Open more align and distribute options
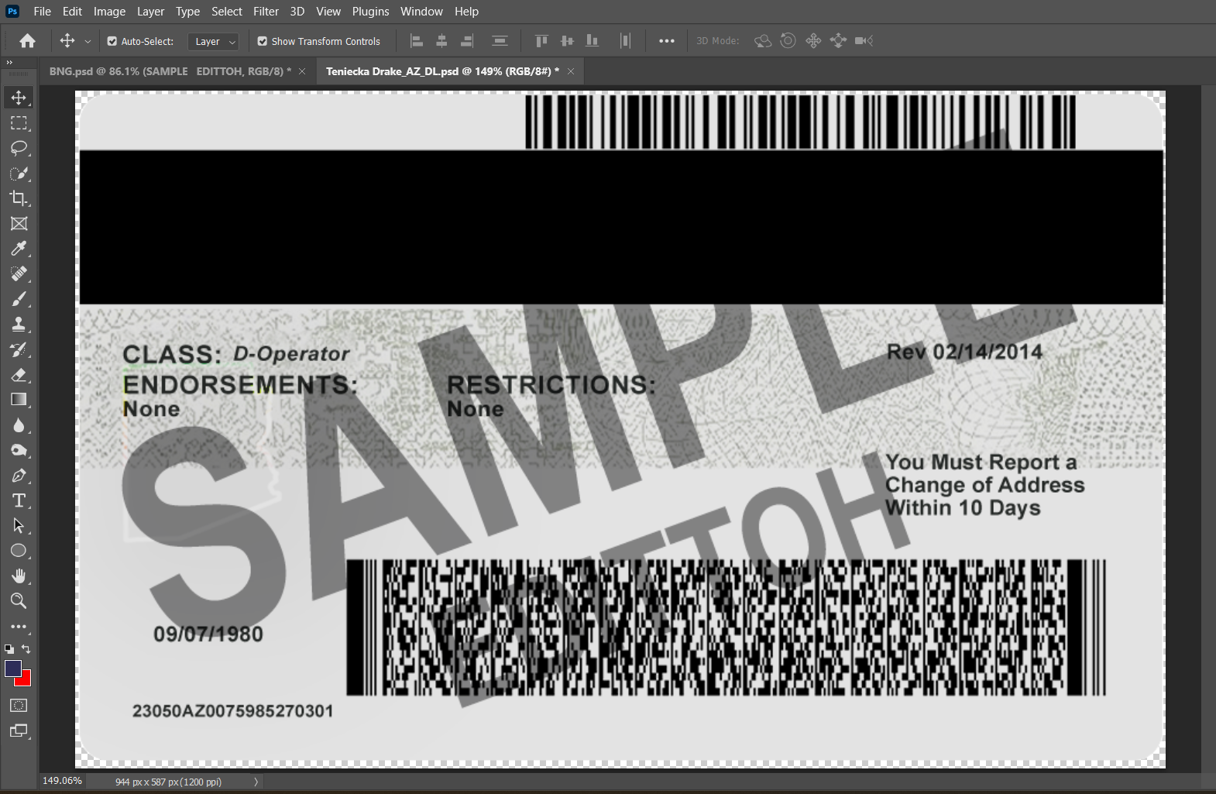The height and width of the screenshot is (794, 1216). coord(667,41)
